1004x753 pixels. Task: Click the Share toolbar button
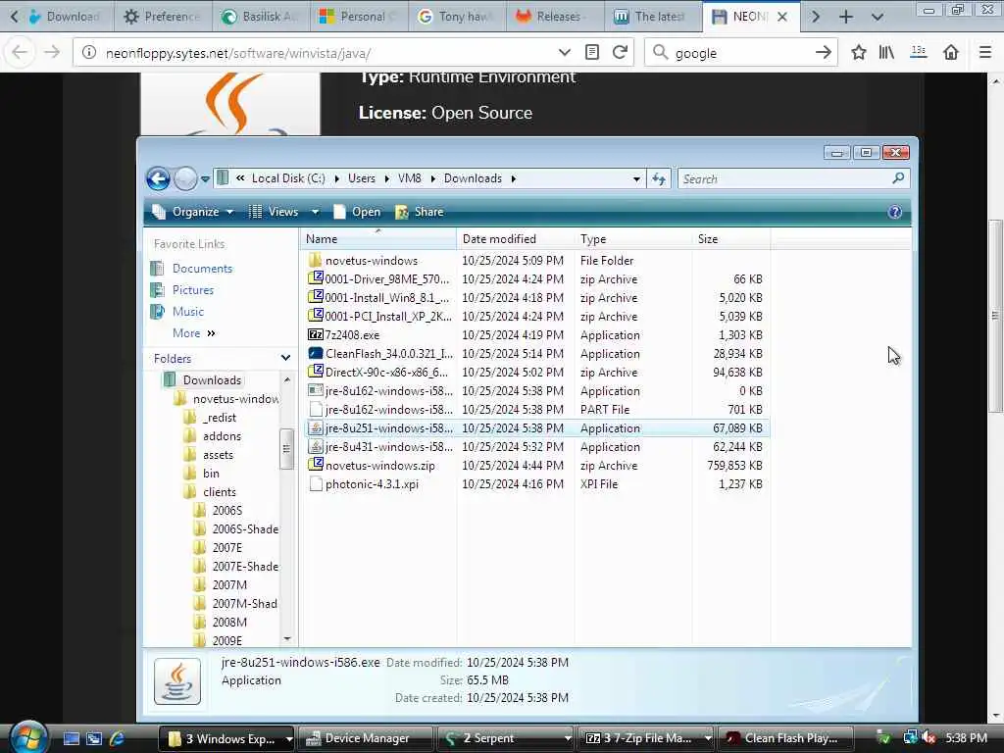(x=420, y=212)
